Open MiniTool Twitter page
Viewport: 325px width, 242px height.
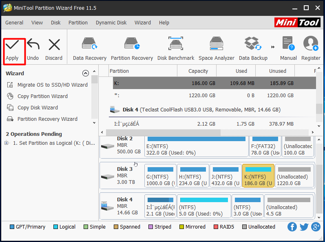(x=304, y=227)
